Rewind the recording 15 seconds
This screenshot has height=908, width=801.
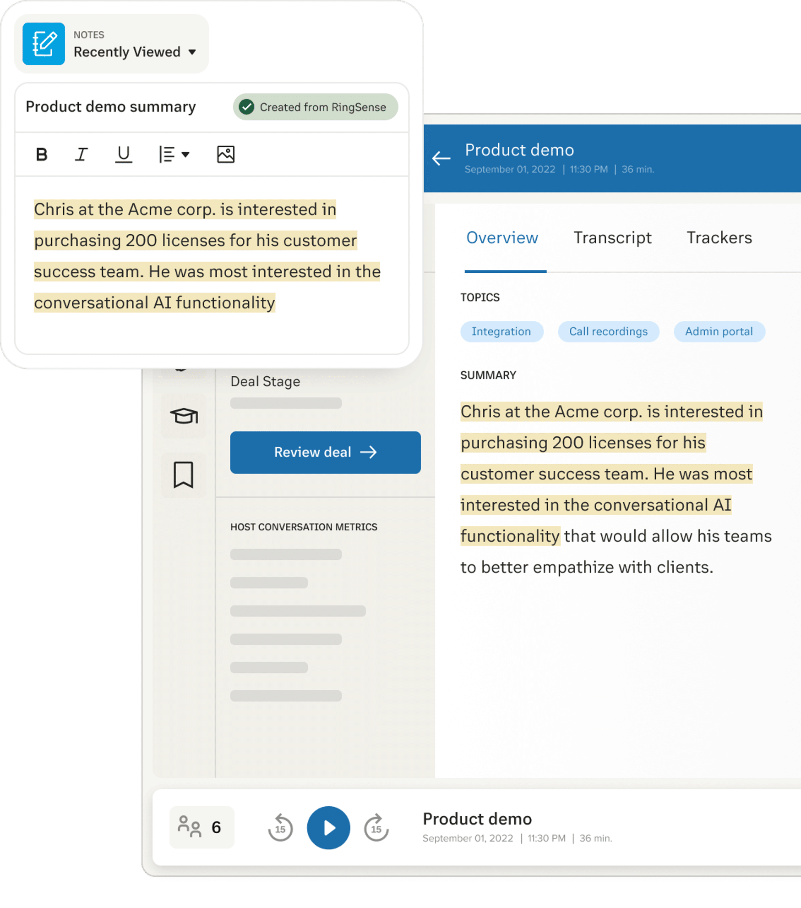coord(280,828)
